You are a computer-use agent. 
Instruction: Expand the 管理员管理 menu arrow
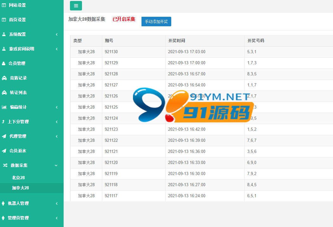tap(57, 218)
